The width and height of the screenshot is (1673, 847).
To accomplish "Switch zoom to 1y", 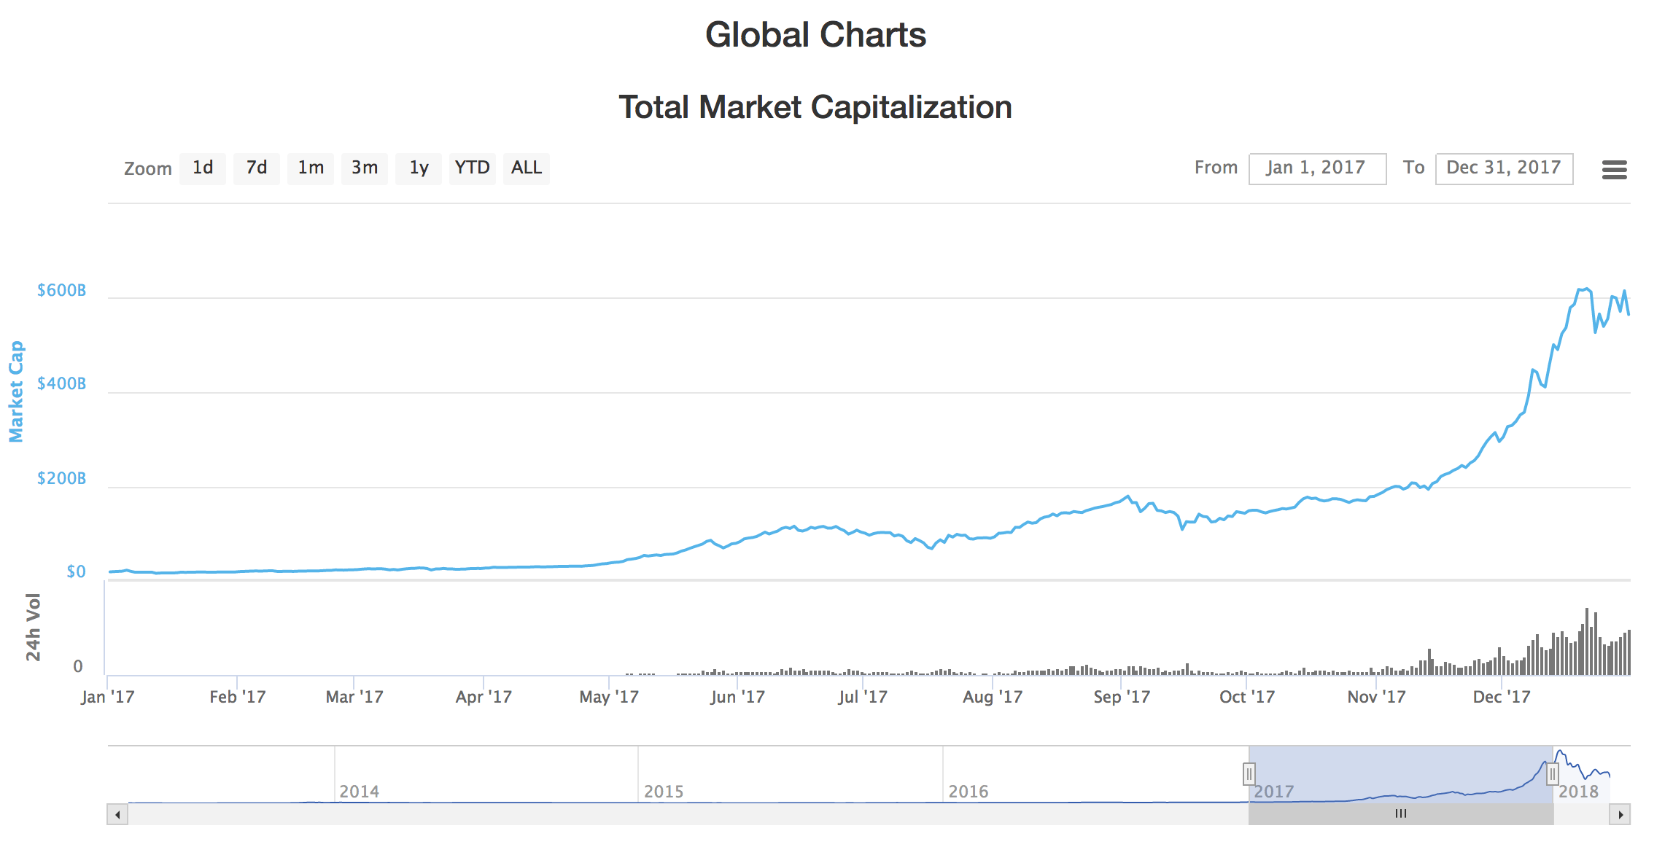I will coord(419,168).
